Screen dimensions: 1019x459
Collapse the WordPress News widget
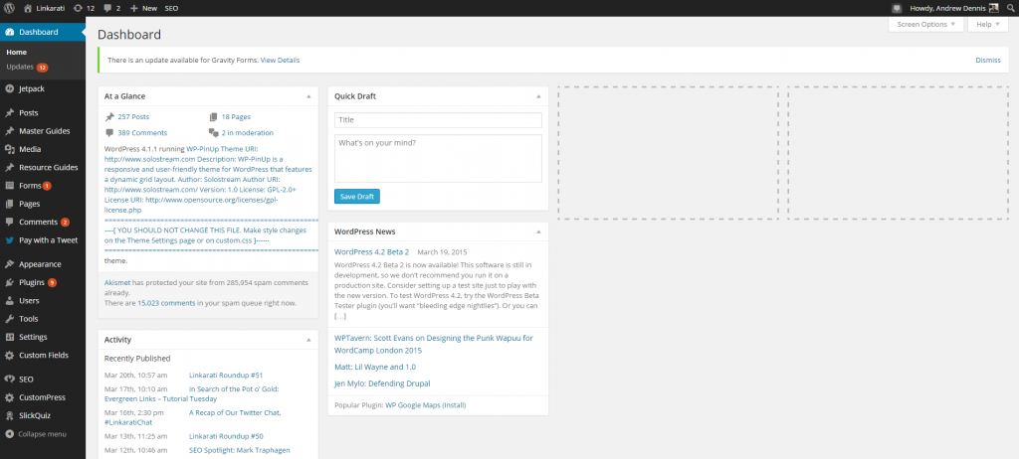tap(538, 231)
